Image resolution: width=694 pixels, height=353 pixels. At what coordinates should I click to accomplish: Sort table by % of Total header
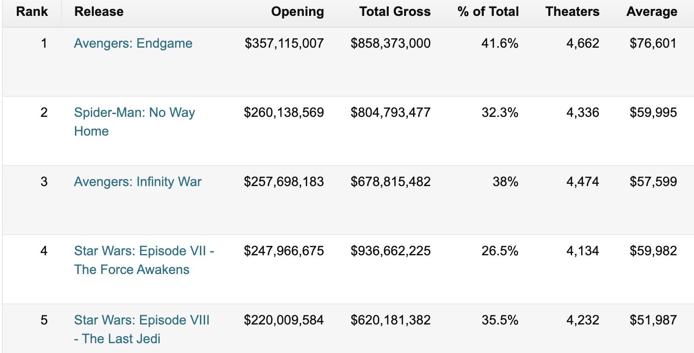coord(488,12)
